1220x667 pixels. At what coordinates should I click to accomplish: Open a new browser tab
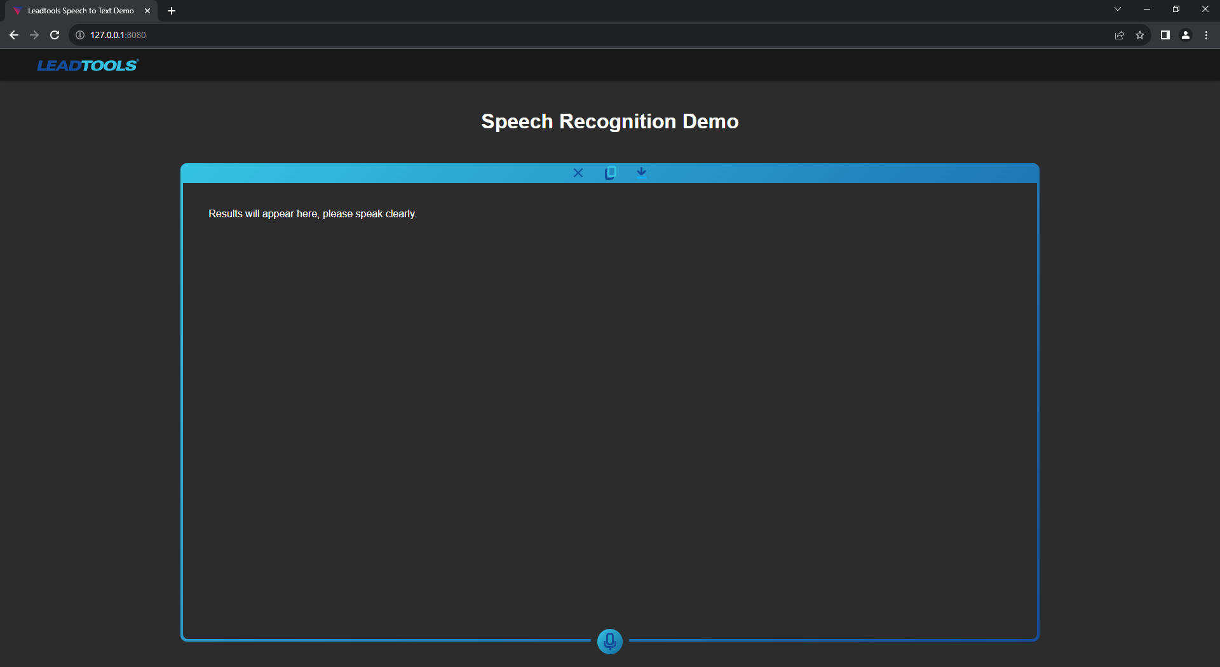coord(172,11)
